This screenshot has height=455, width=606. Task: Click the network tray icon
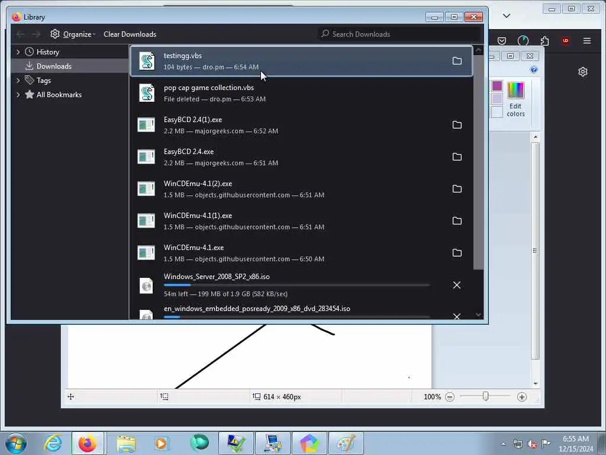(517, 444)
